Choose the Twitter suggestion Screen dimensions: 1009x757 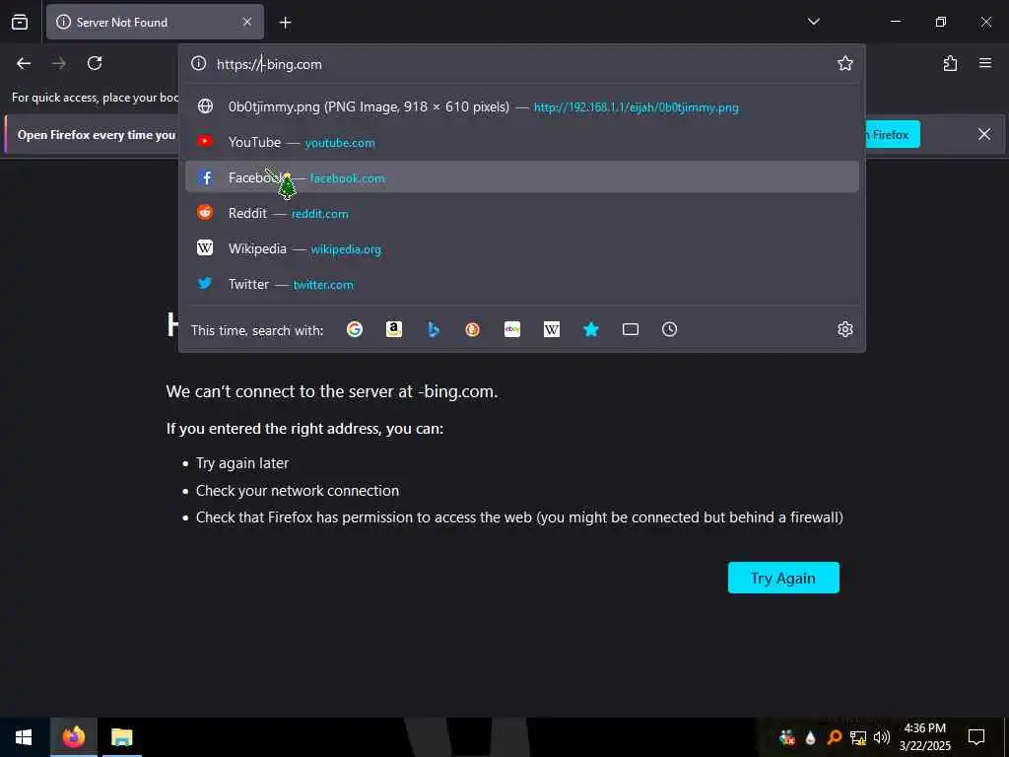coord(522,284)
